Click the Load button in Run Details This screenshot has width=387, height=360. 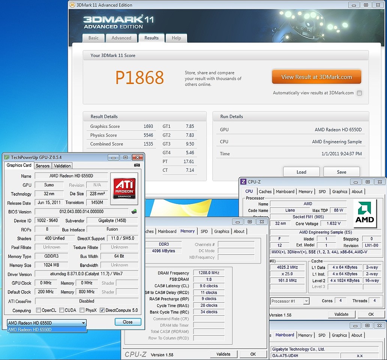(x=301, y=172)
